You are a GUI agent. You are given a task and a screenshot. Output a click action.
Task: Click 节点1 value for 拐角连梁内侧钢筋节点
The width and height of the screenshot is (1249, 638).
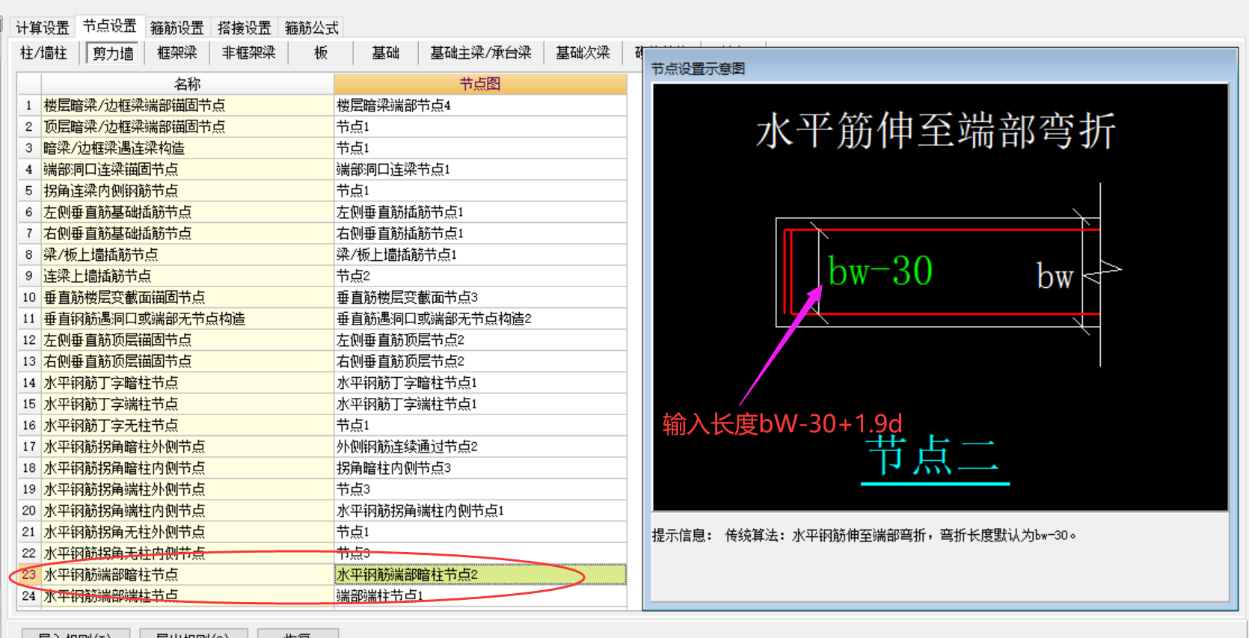click(480, 191)
